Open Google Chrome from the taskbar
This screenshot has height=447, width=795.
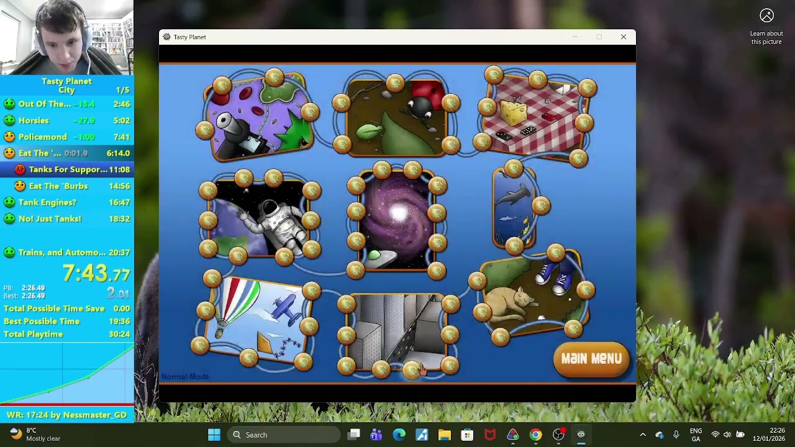point(535,435)
